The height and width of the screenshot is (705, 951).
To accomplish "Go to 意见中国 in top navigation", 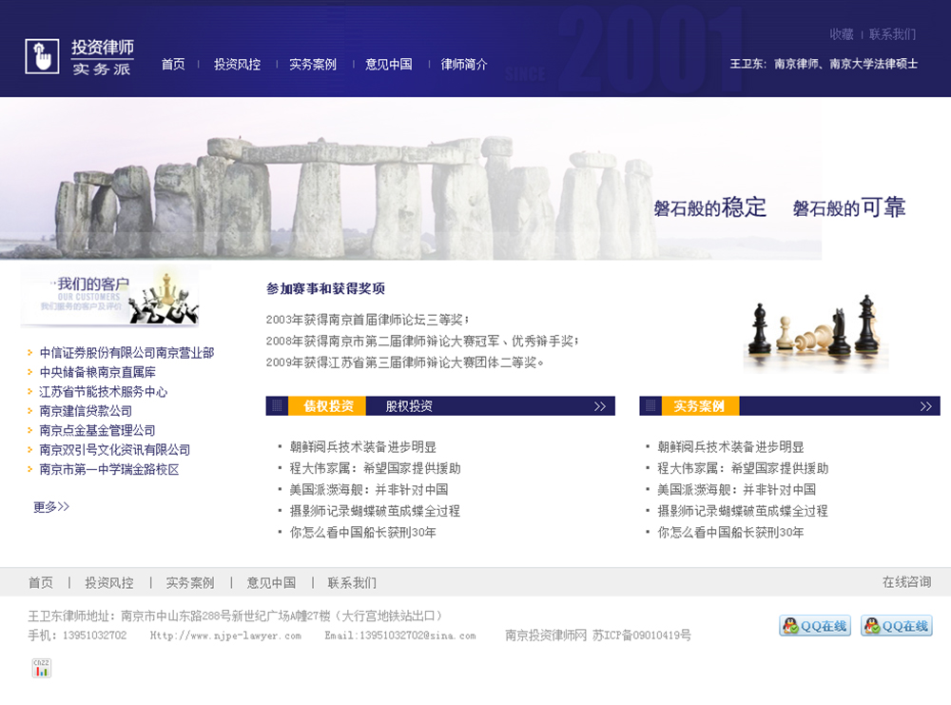I will [388, 65].
